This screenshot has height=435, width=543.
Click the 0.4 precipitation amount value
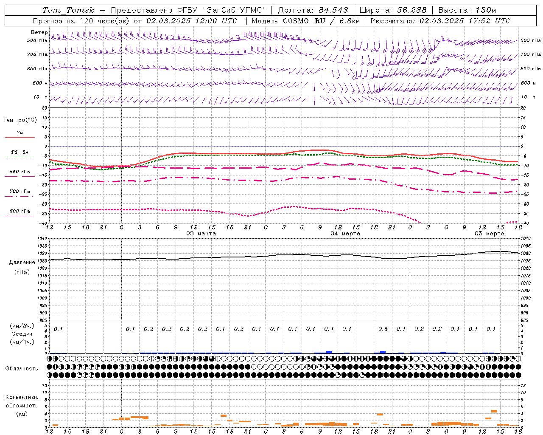329,329
